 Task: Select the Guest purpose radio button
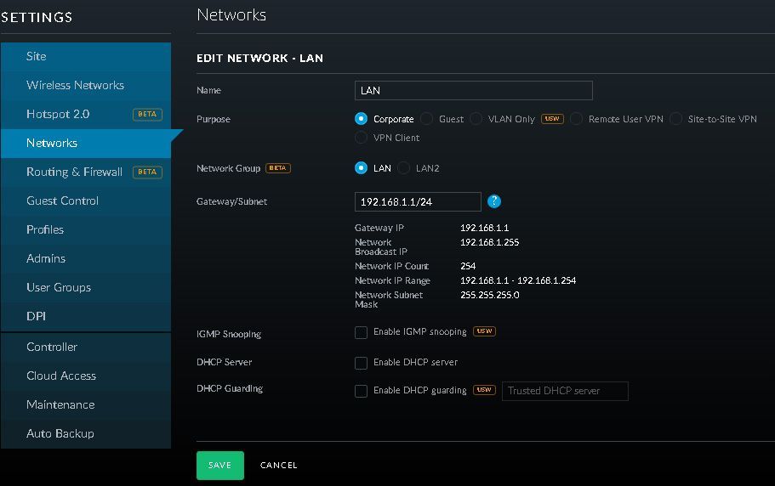coord(427,119)
